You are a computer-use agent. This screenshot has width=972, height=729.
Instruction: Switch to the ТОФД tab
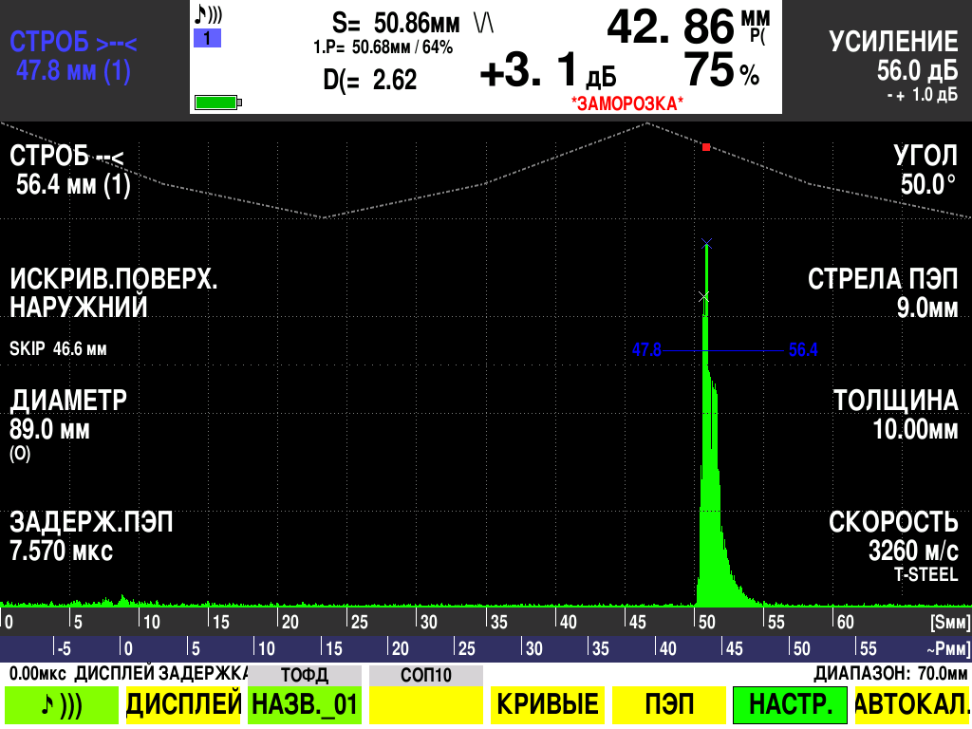coord(304,675)
